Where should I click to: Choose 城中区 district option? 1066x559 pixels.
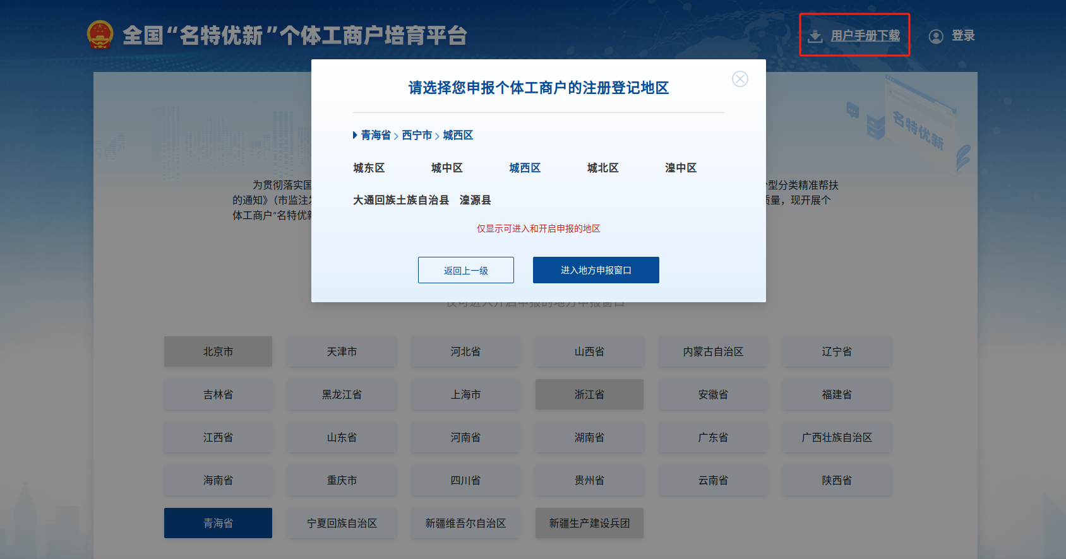(x=446, y=168)
